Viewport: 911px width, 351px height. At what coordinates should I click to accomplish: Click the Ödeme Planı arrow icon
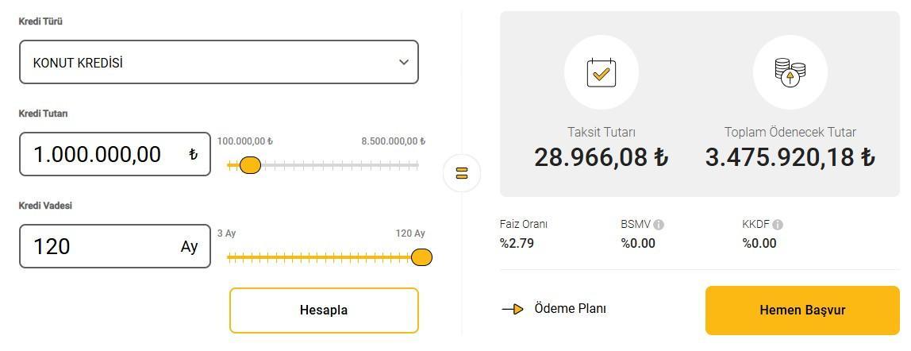click(x=513, y=309)
